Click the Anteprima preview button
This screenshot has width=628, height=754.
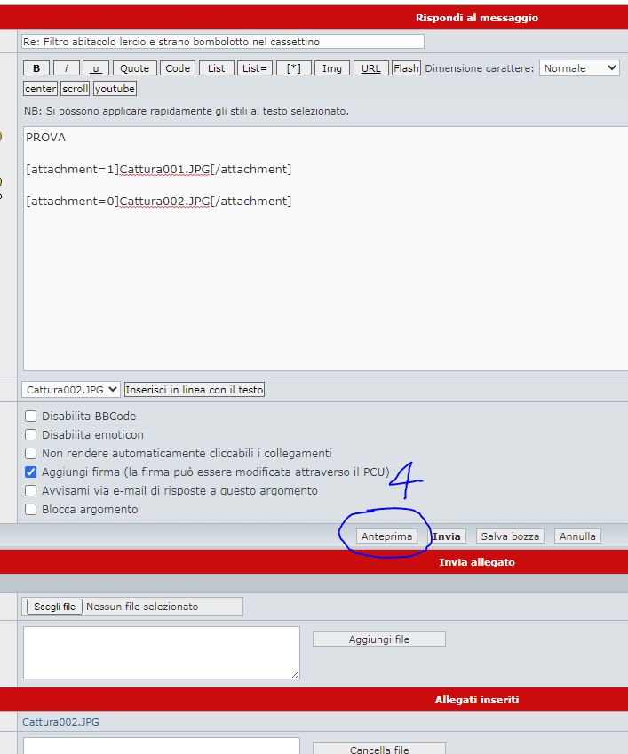pyautogui.click(x=386, y=536)
